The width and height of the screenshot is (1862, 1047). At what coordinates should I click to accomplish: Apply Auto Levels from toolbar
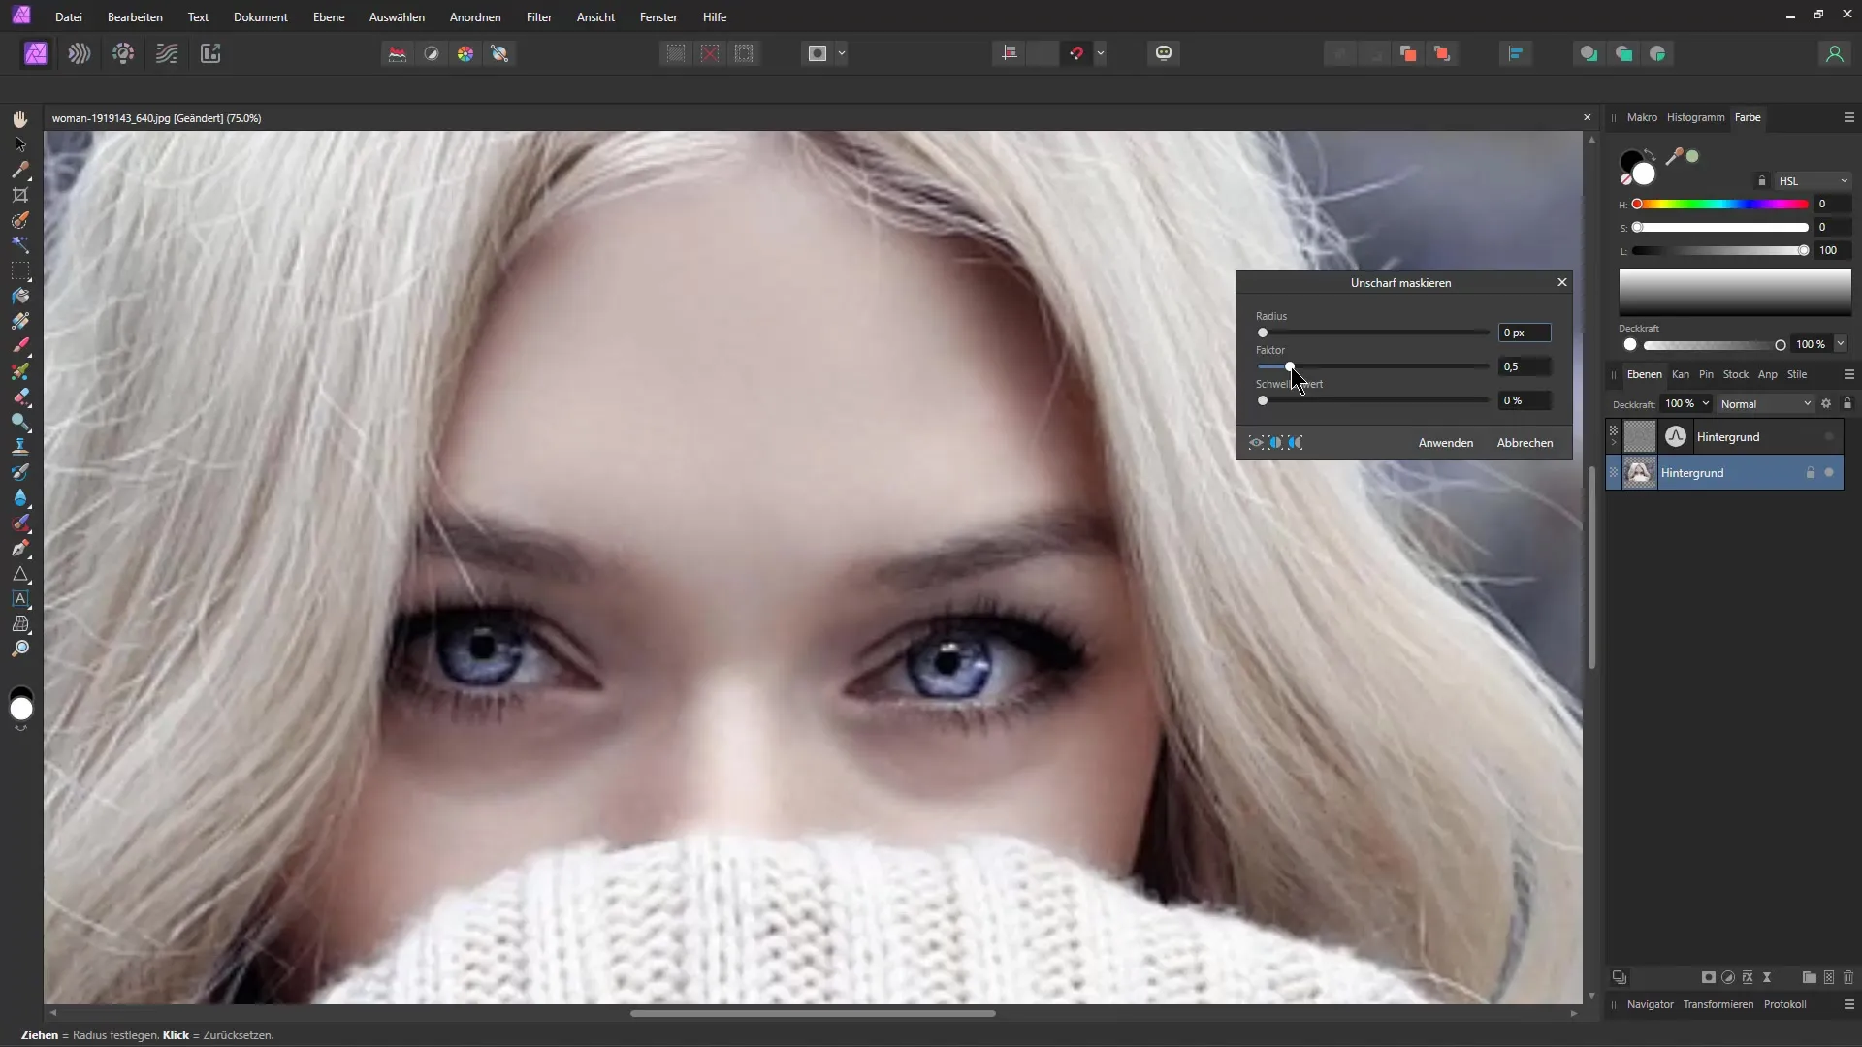pos(398,53)
